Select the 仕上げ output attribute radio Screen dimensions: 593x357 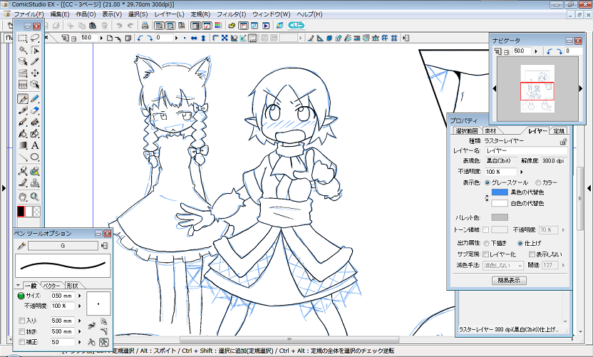pyautogui.click(x=520, y=243)
